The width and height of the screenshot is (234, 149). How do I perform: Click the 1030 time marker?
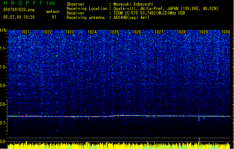pyautogui.click(x=225, y=32)
